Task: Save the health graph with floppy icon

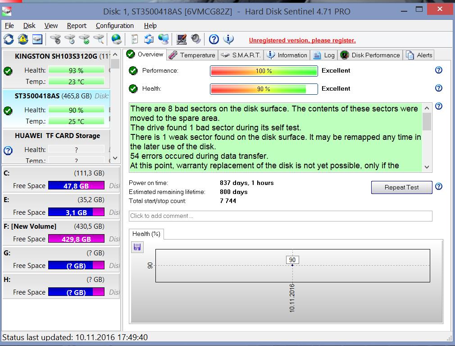Action: pos(137,247)
